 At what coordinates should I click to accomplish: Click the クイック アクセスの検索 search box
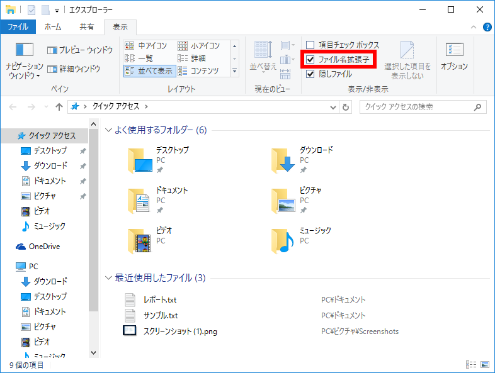(423, 107)
